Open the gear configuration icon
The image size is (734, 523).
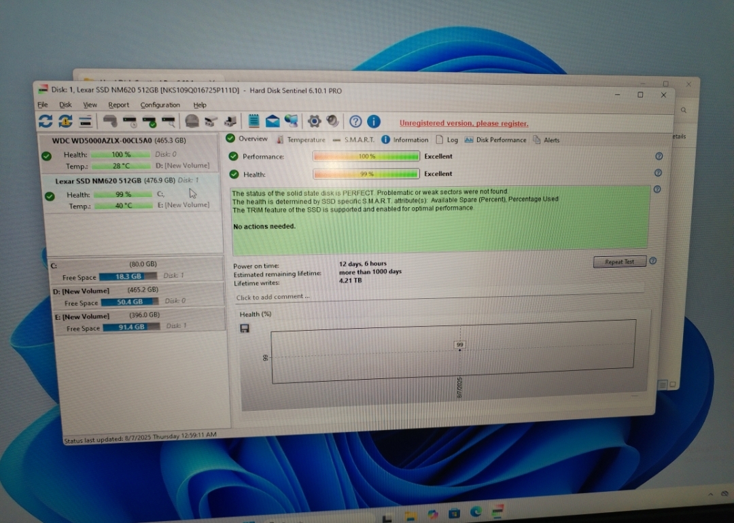click(x=314, y=122)
